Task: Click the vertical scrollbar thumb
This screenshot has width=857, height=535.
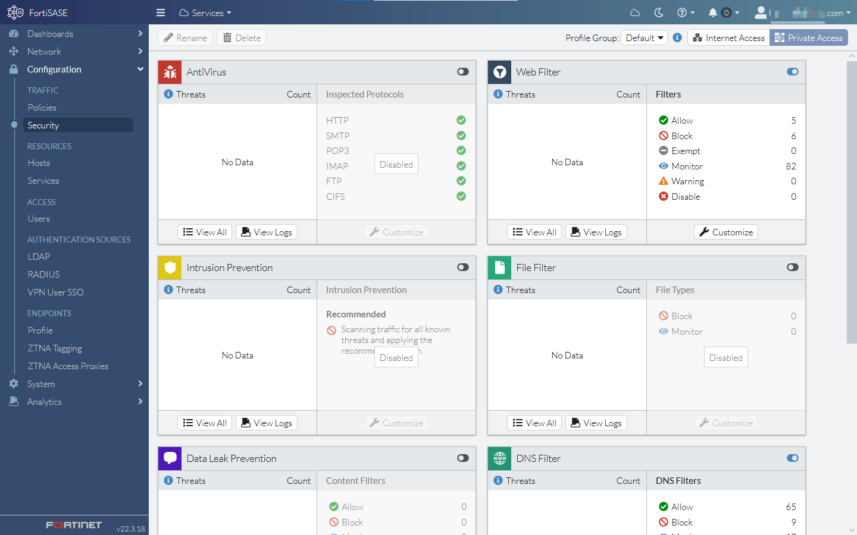Action: 852,202
